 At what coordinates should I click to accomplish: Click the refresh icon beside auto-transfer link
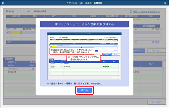(x=131, y=11)
